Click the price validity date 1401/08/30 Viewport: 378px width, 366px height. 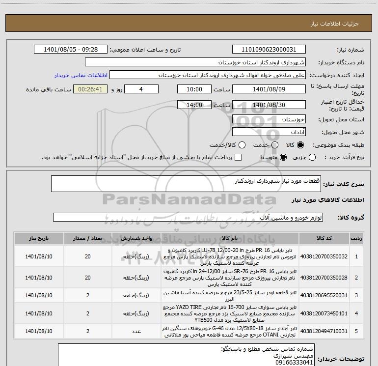[269, 105]
